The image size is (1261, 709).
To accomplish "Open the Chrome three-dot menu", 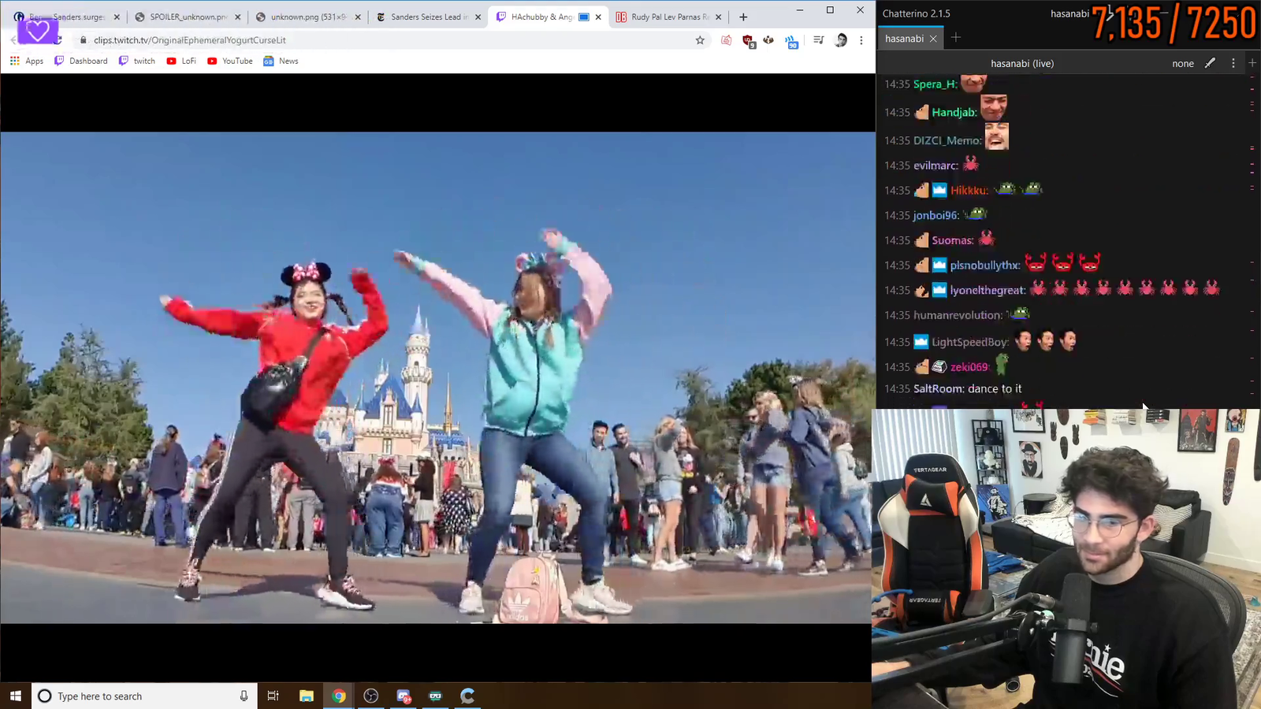I will pyautogui.click(x=861, y=40).
